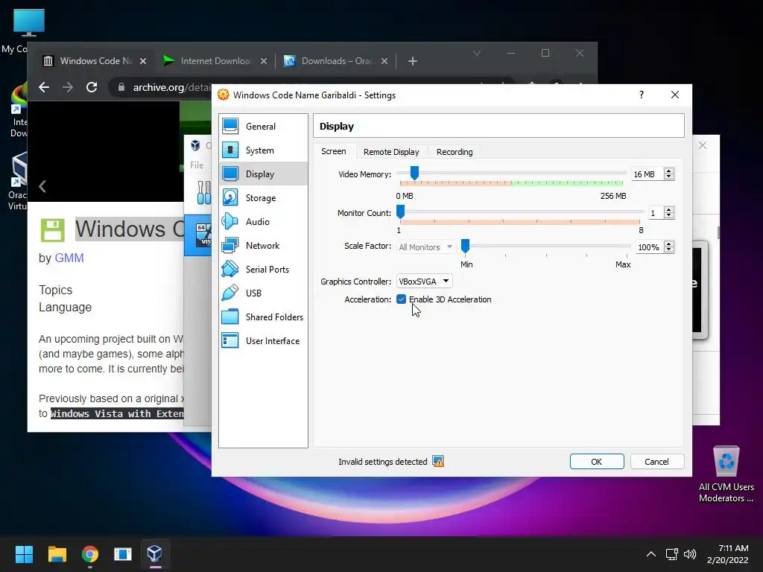Open the General settings category
763x572 pixels.
[x=263, y=127]
